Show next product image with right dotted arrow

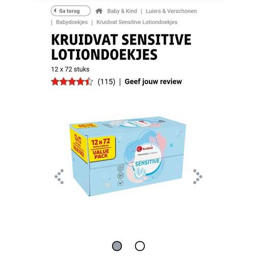(198, 177)
